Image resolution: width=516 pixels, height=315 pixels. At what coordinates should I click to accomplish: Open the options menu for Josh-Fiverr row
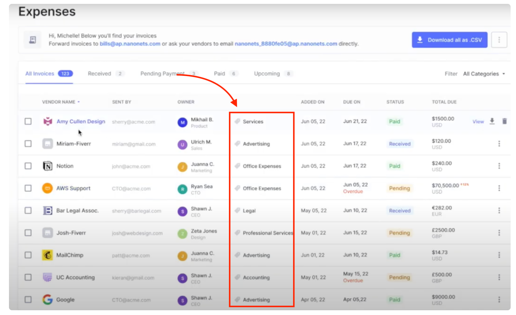tap(499, 233)
